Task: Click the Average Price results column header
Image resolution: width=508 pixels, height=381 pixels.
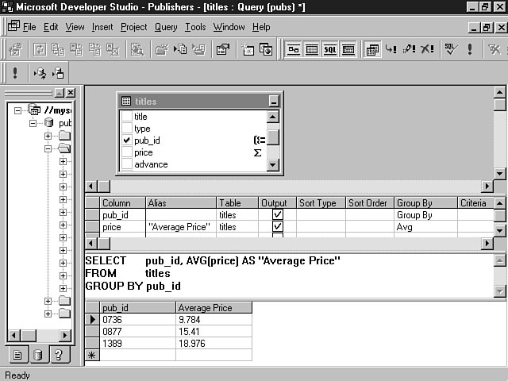Action: (x=205, y=308)
